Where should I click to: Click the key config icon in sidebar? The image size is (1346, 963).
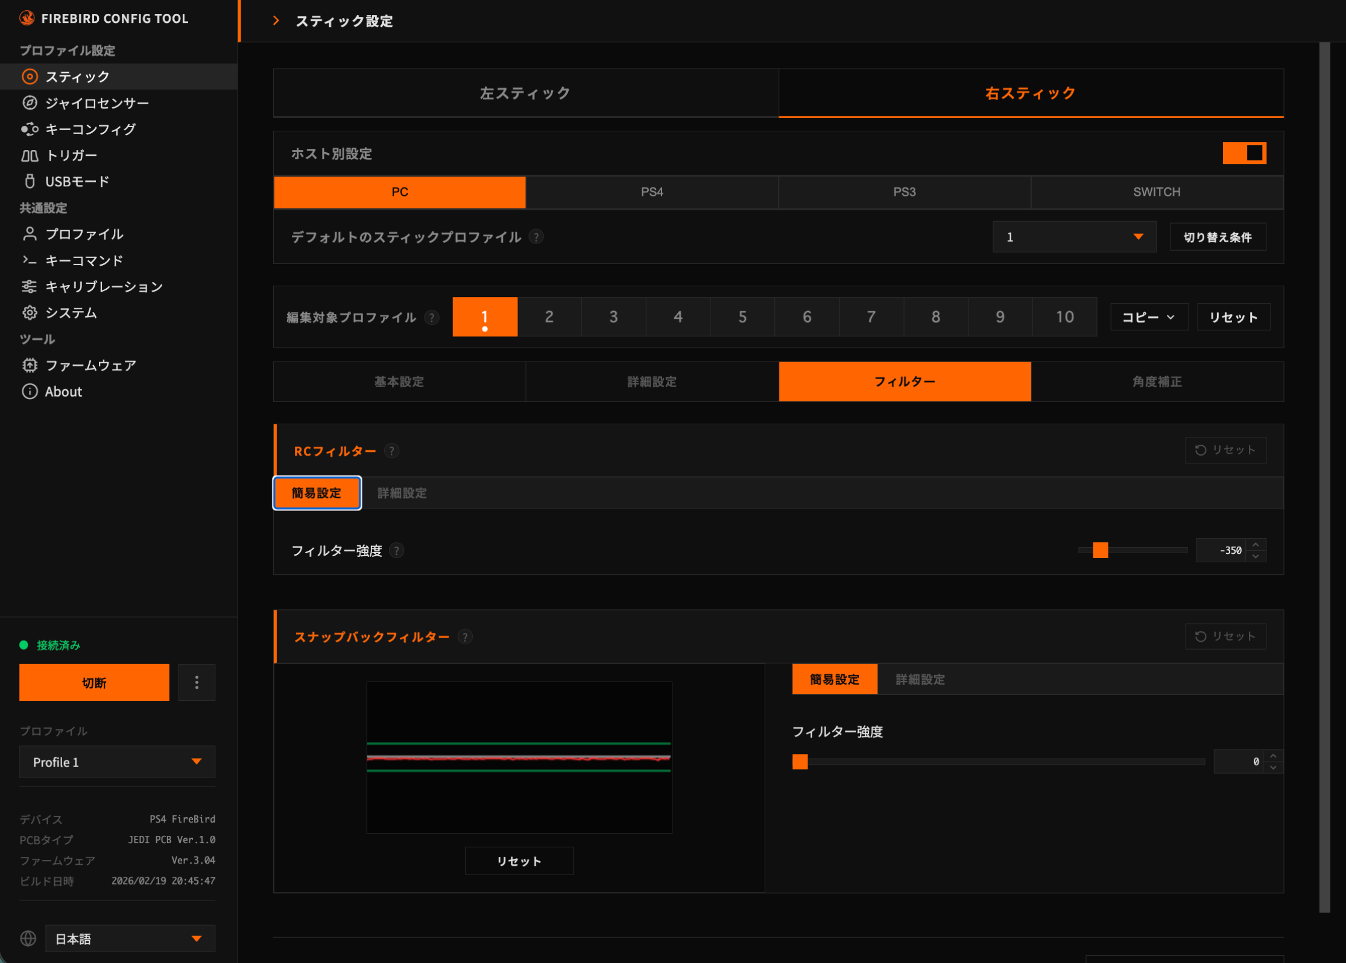coord(30,129)
